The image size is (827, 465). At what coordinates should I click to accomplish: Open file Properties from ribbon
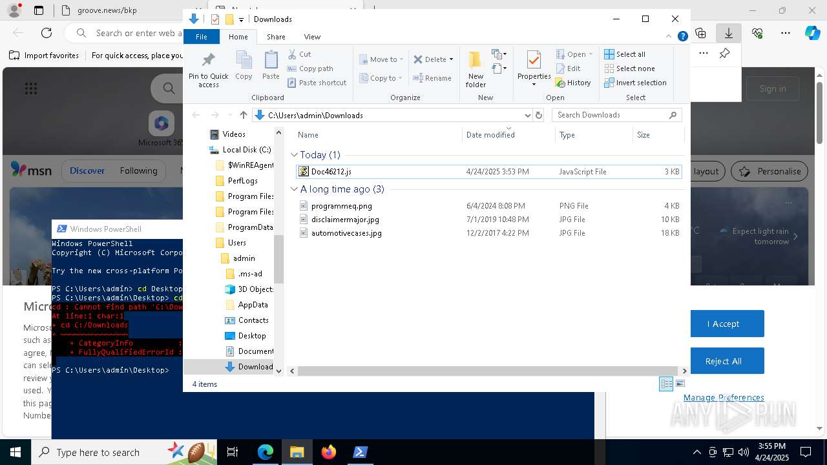(534, 68)
